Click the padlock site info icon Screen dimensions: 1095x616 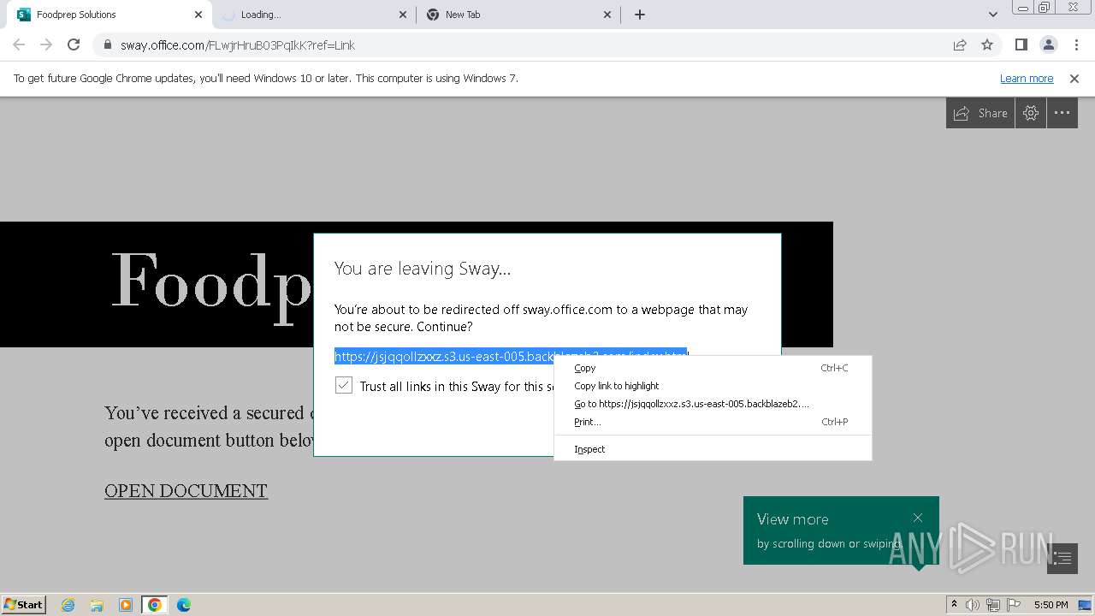click(107, 45)
